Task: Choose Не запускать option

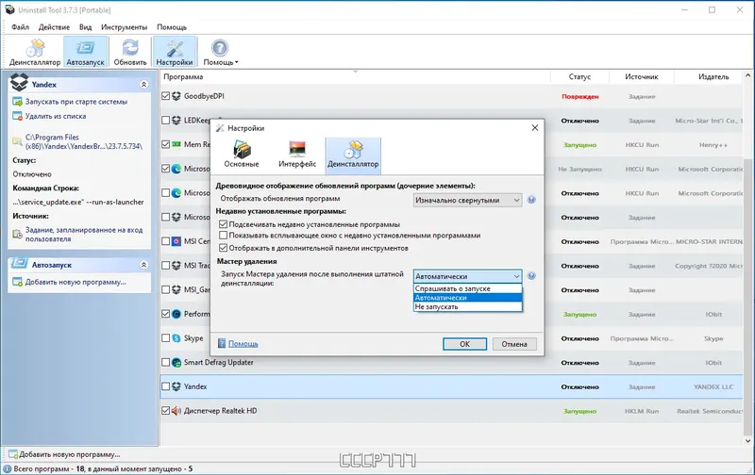Action: pos(467,306)
